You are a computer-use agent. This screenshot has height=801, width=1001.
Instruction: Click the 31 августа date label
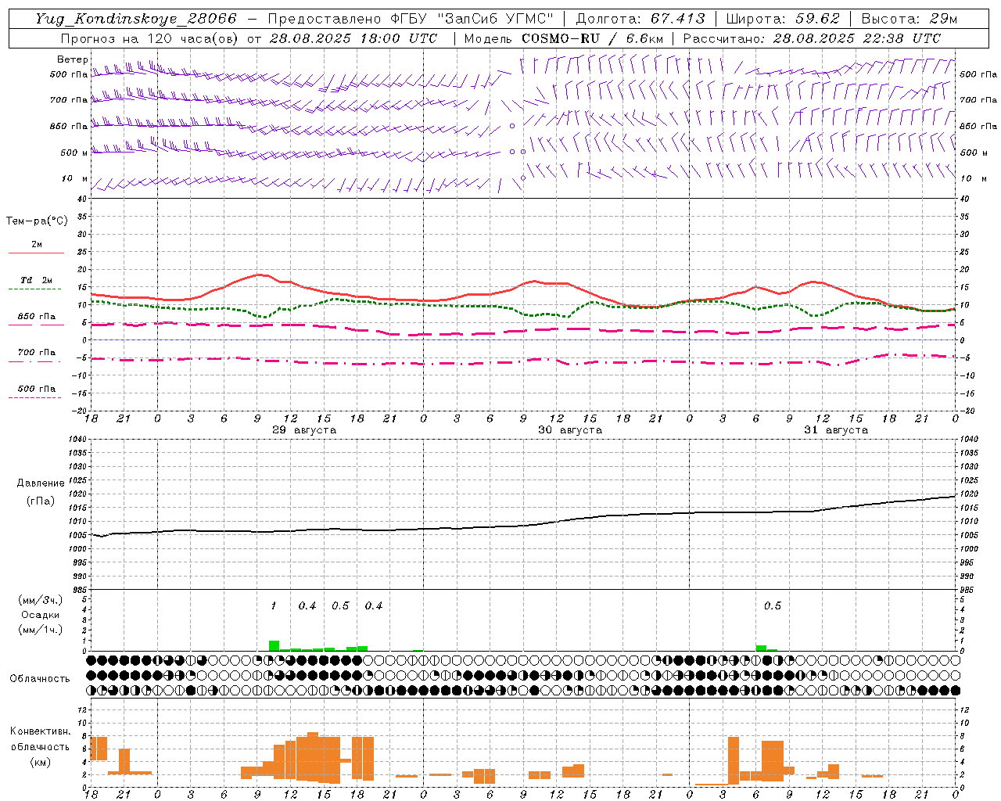pyautogui.click(x=836, y=430)
